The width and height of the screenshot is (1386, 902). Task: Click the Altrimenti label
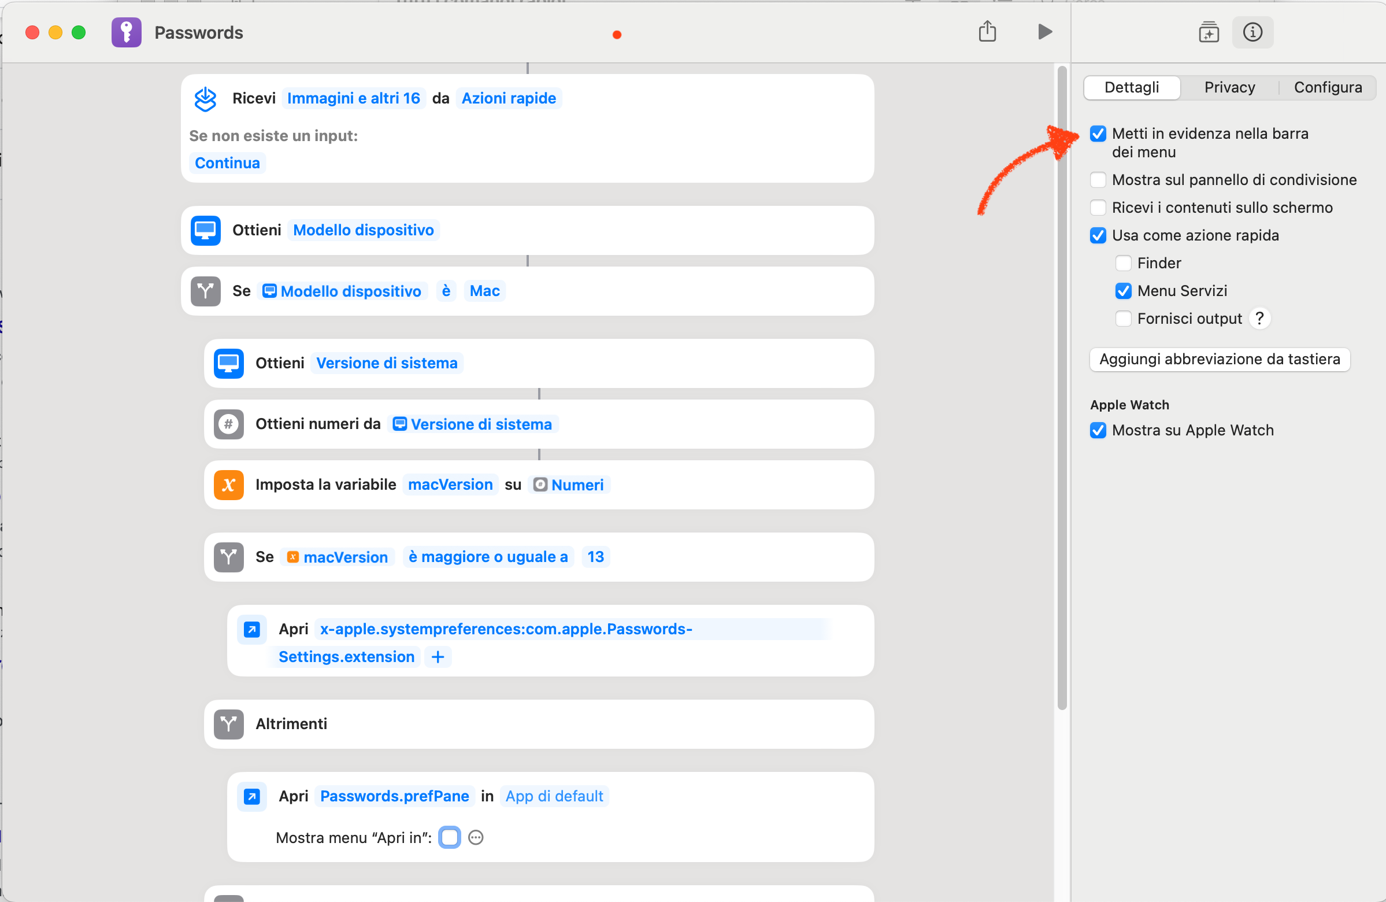(x=291, y=724)
